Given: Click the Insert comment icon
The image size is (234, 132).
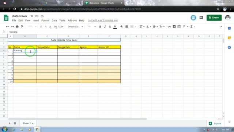Looking at the screenshot, I should click(174, 27).
